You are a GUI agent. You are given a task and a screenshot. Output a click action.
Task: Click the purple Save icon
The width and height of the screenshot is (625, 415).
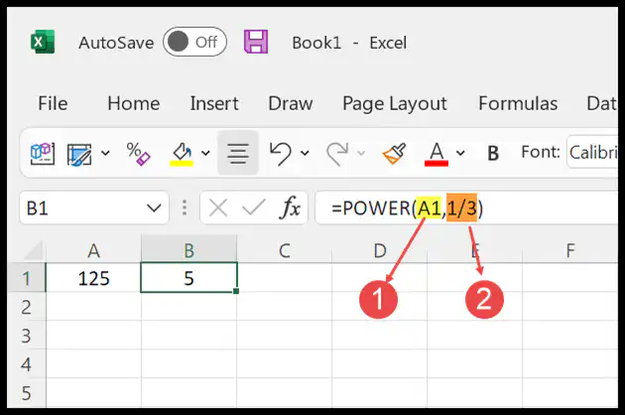coord(256,42)
